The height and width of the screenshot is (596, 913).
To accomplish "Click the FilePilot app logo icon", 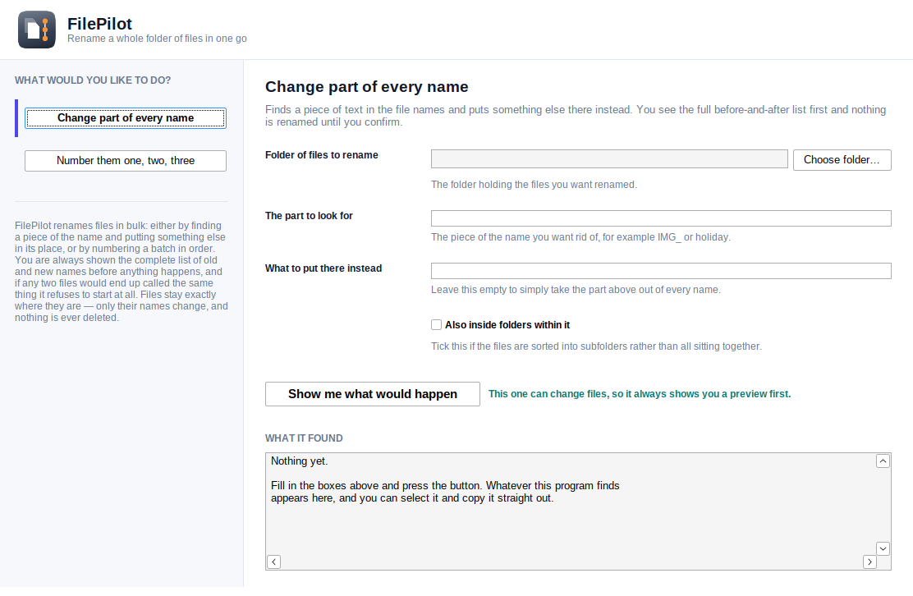I will pos(37,30).
